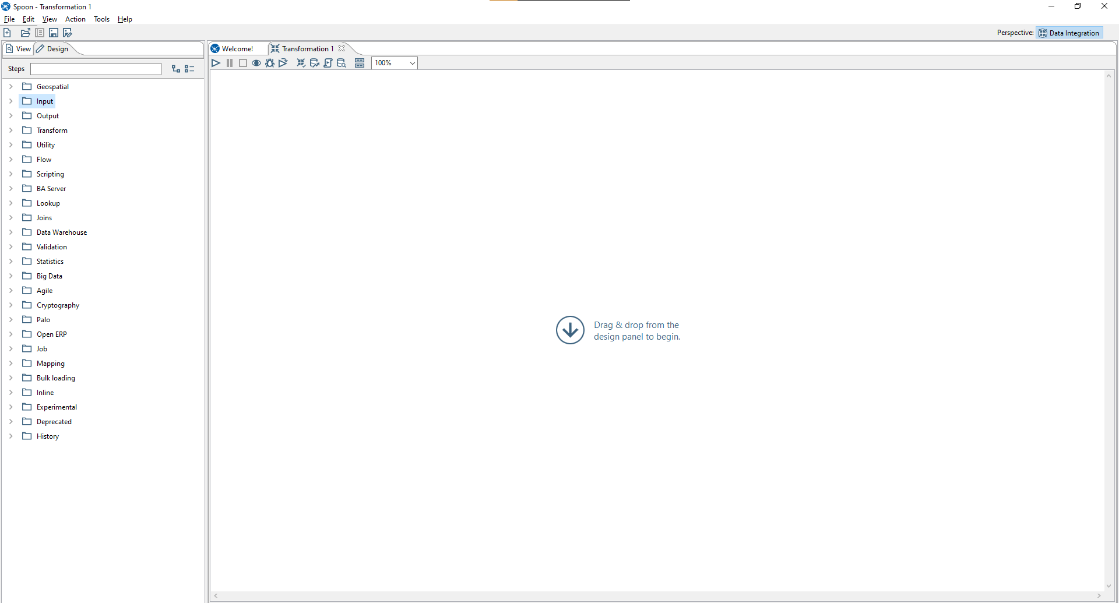Open the File menu

(x=9, y=19)
